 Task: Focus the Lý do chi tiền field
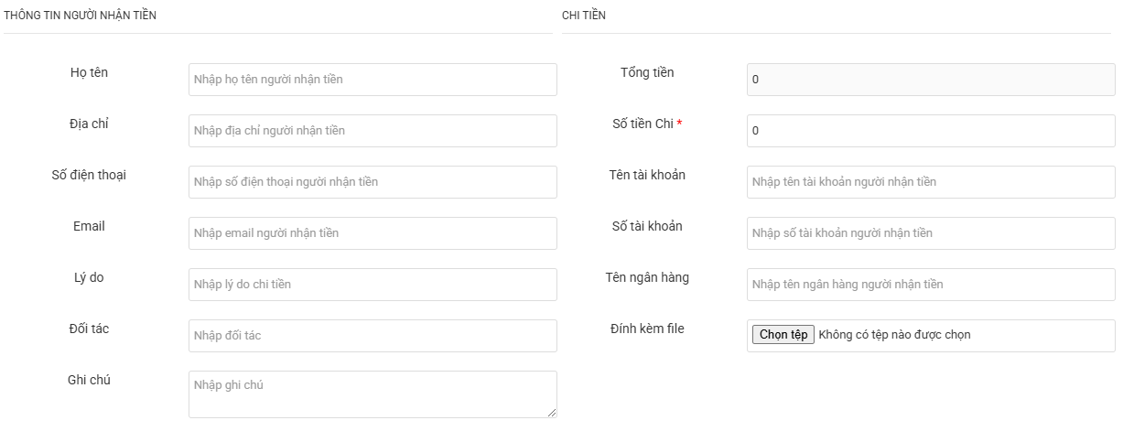click(373, 285)
